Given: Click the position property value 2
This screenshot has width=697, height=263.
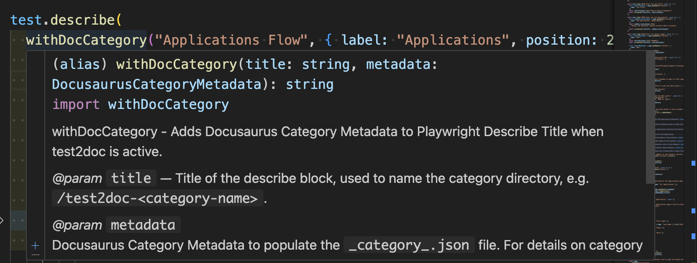Looking at the screenshot, I should (x=611, y=40).
